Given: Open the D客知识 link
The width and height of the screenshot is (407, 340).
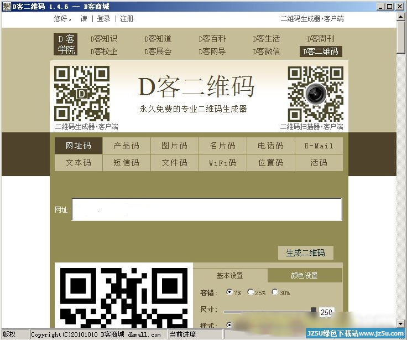Looking at the screenshot, I should pos(104,39).
